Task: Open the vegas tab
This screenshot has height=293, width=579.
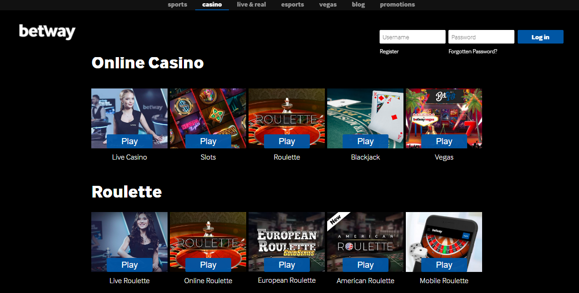Action: pyautogui.click(x=328, y=5)
